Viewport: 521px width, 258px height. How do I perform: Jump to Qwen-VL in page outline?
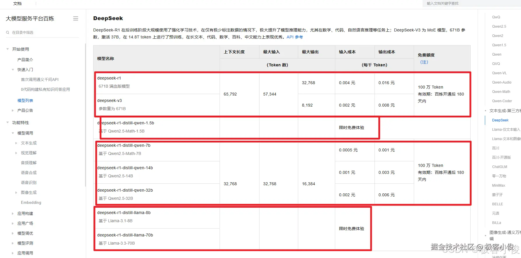point(499,73)
